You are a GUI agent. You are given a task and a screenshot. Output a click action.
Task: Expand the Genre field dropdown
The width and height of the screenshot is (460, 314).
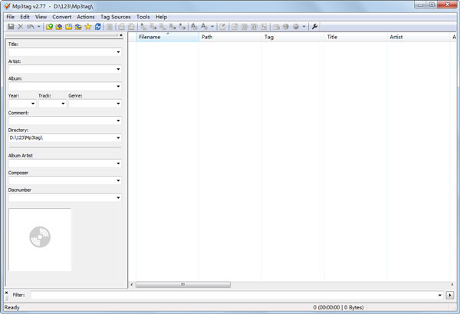(x=118, y=104)
